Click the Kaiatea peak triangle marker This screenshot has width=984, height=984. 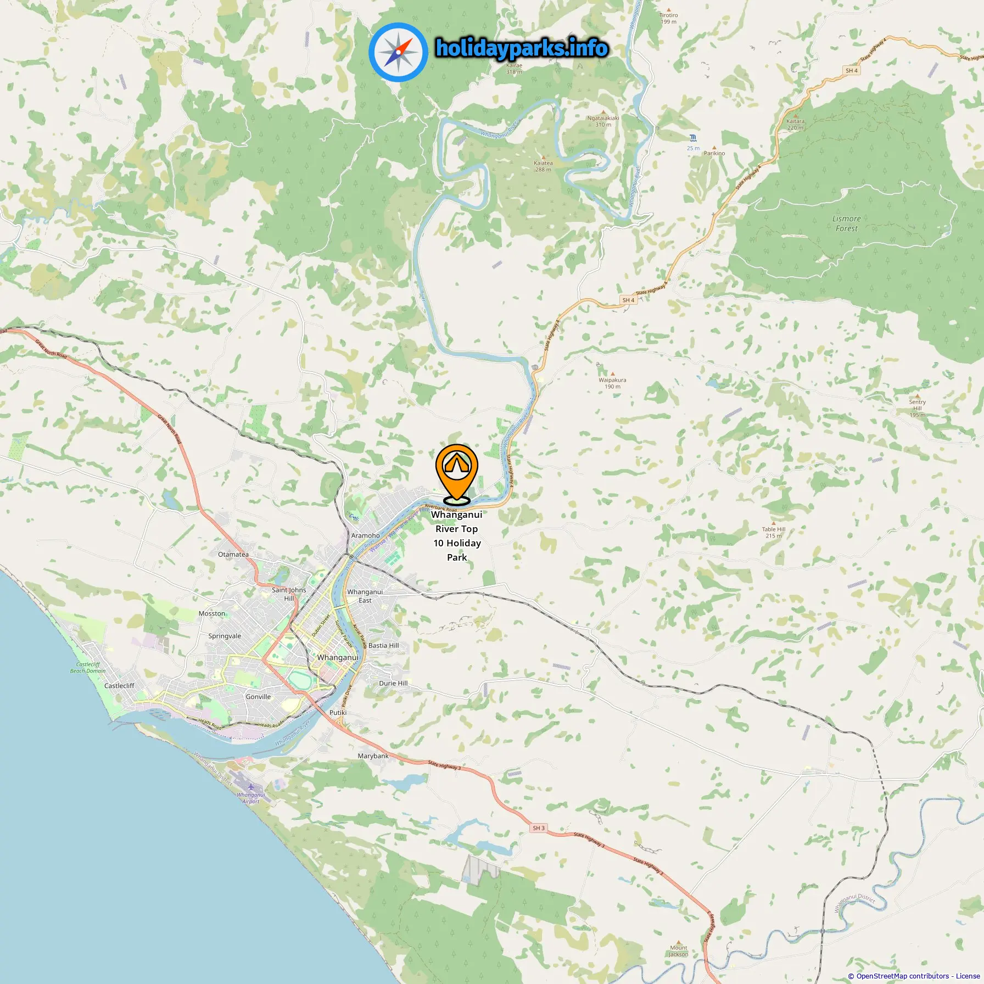[x=544, y=157]
